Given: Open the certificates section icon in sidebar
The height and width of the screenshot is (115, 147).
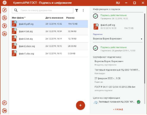Looking at the screenshot, I should [5, 26].
